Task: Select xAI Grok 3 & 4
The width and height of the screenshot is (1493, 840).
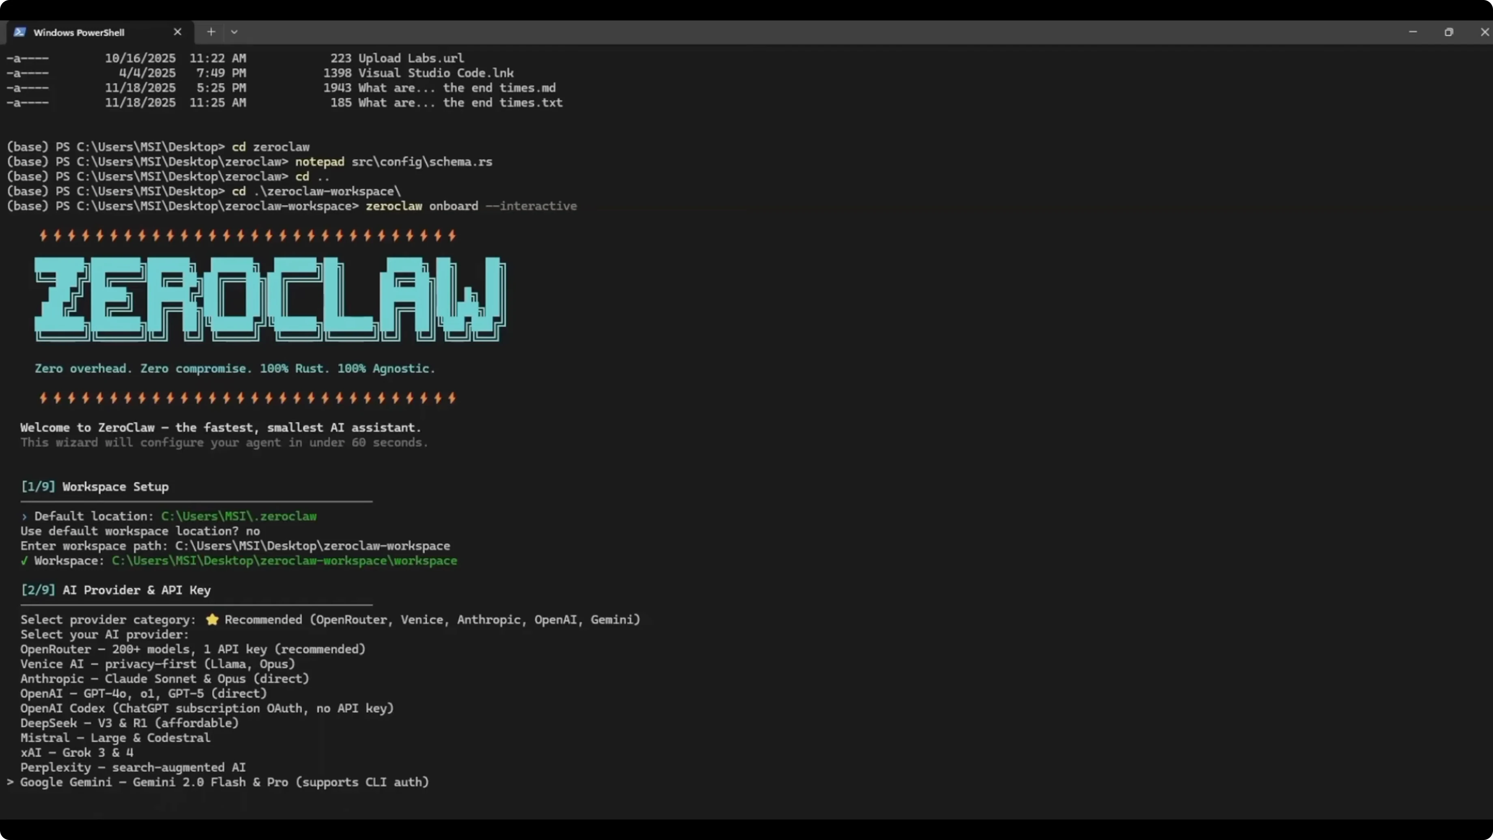Action: point(77,752)
